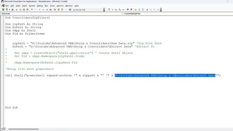The image size is (233, 131).
Task: Open the Run menu
Action: coord(46,6)
